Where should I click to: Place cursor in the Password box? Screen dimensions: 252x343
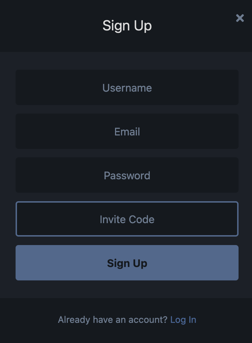click(x=127, y=175)
